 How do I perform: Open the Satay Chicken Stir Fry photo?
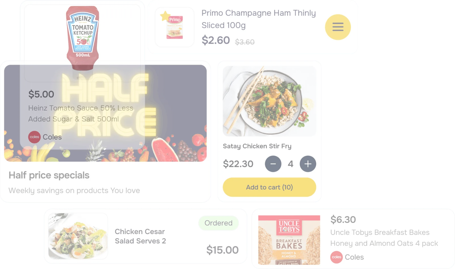tap(269, 101)
